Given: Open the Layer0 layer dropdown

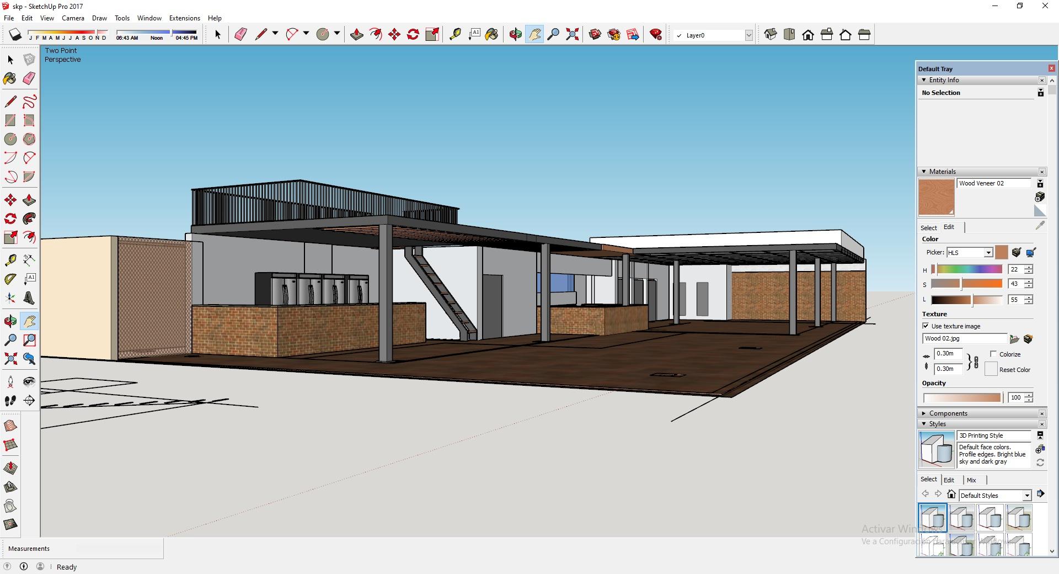Looking at the screenshot, I should [x=748, y=35].
